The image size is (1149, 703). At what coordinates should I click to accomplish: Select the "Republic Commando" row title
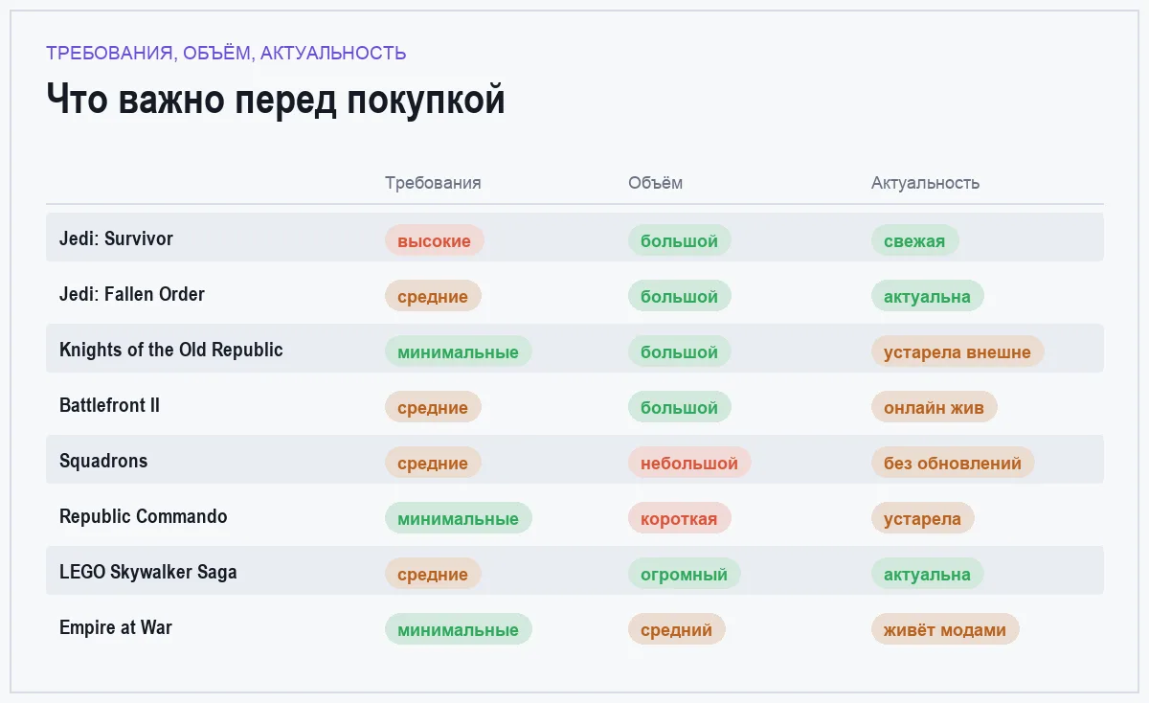click(144, 516)
